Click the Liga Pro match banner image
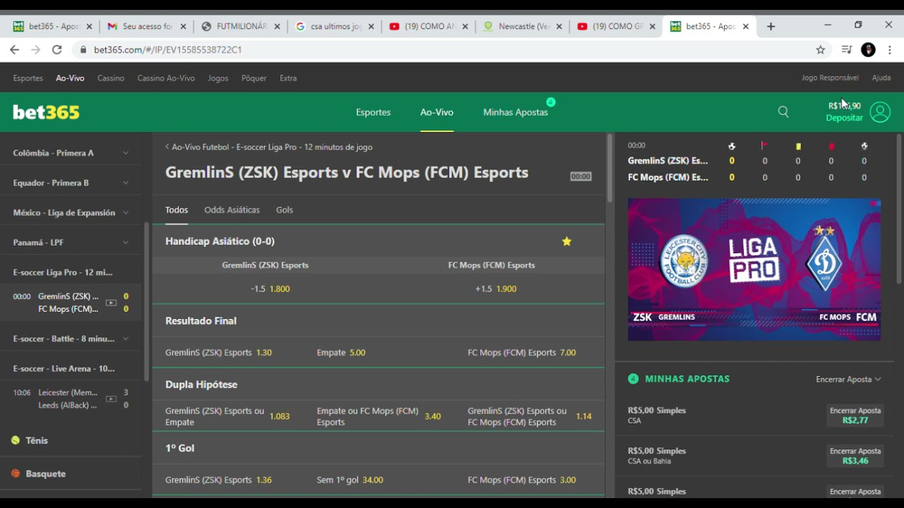This screenshot has height=508, width=904. tap(754, 270)
